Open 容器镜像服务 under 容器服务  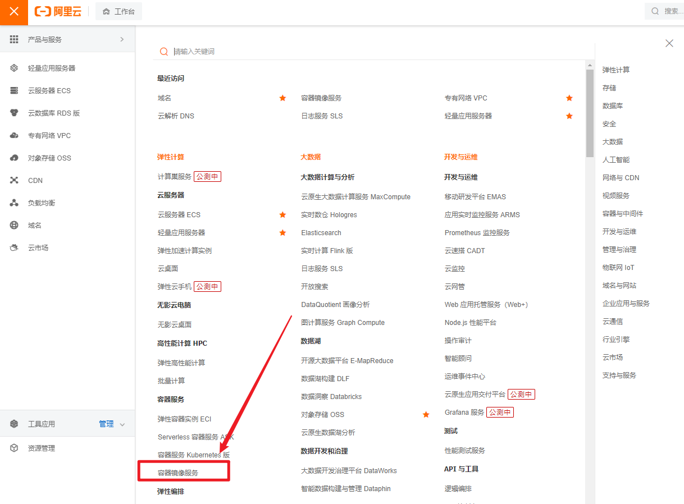click(178, 473)
